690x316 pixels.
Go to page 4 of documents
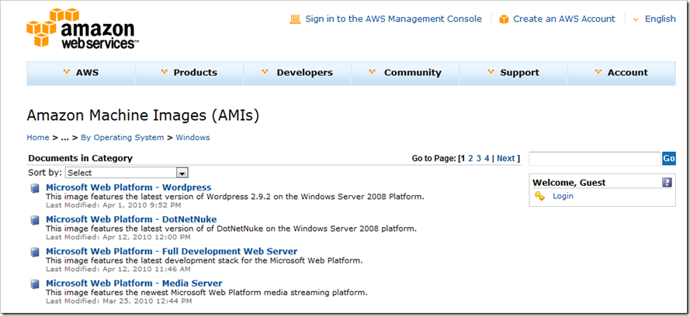pyautogui.click(x=487, y=159)
